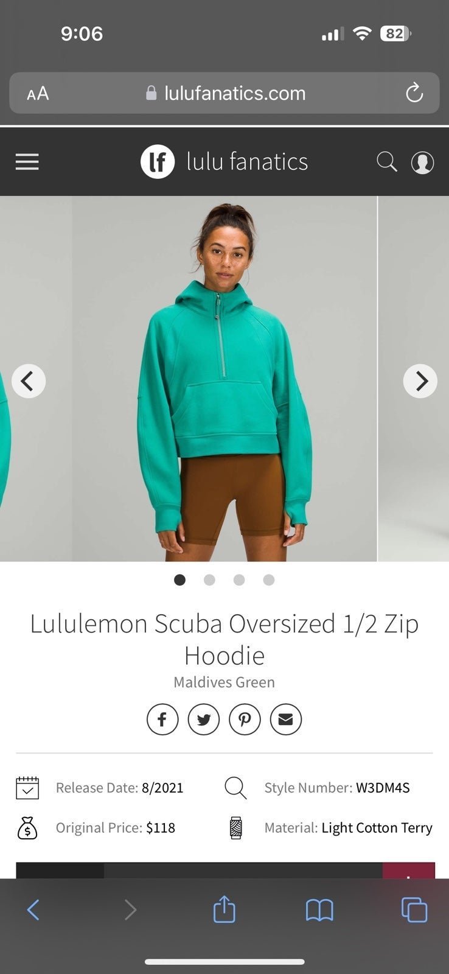Pin product to Pinterest

coord(245,720)
